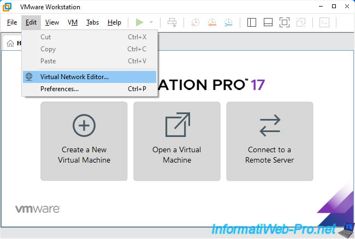The image size is (355, 239).
Task: Click the greyed Cut menu entry
Action: pyautogui.click(x=90, y=37)
